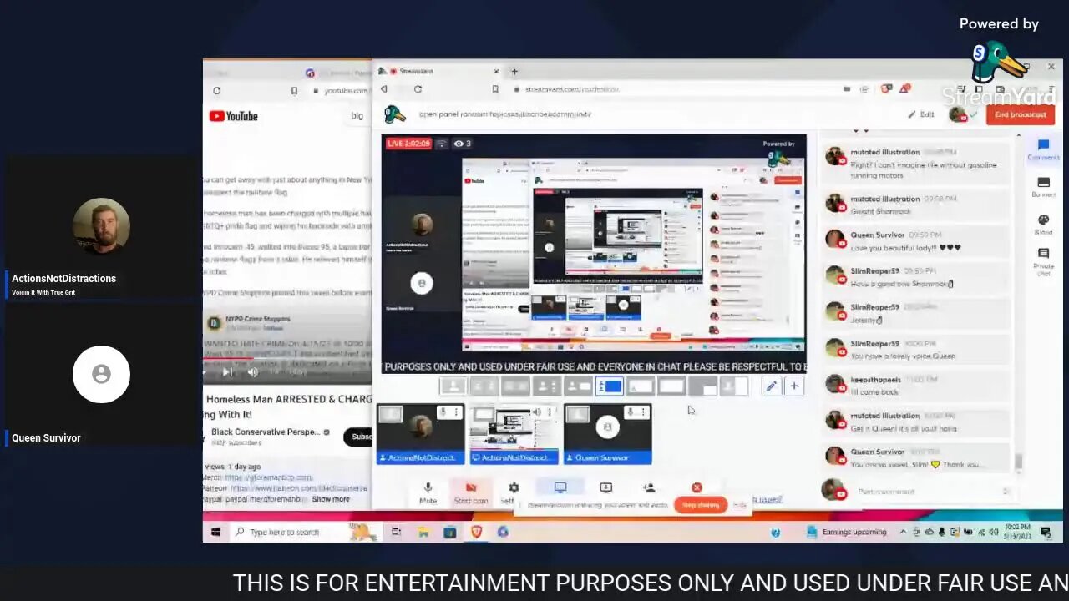
Task: Click Stop sharing in the sharing bar
Action: coord(701,505)
